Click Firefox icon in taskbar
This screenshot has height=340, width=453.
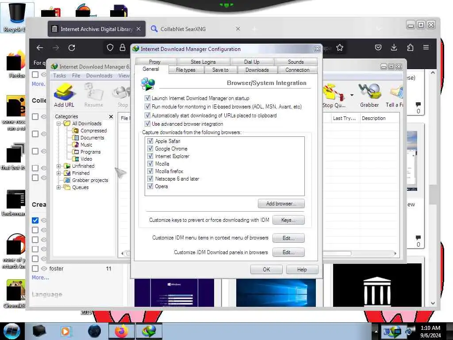(x=121, y=331)
